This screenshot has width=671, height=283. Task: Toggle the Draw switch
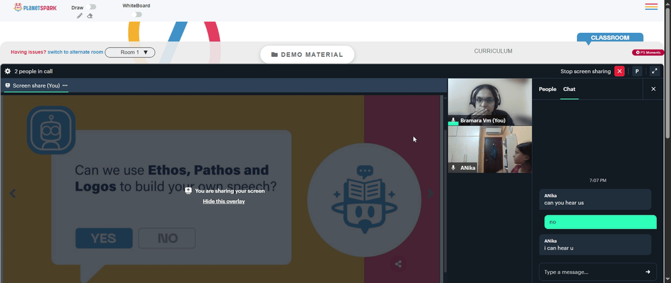point(91,7)
